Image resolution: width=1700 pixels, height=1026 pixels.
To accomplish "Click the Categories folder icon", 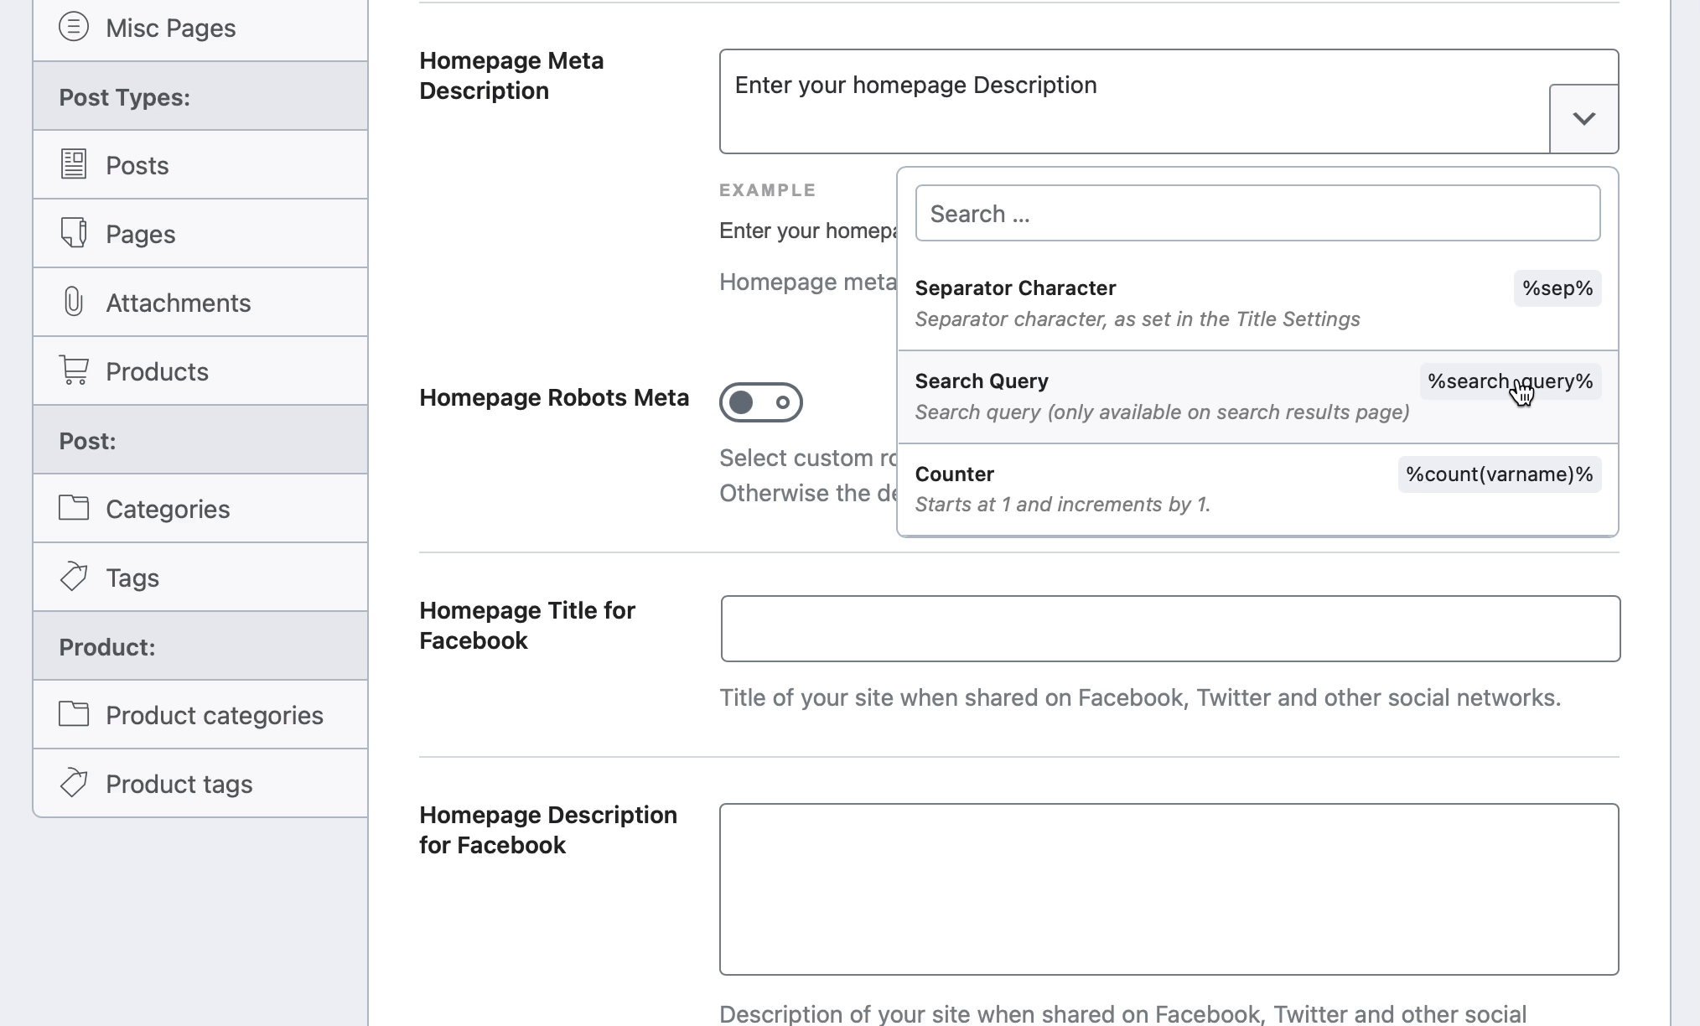I will pyautogui.click(x=74, y=508).
